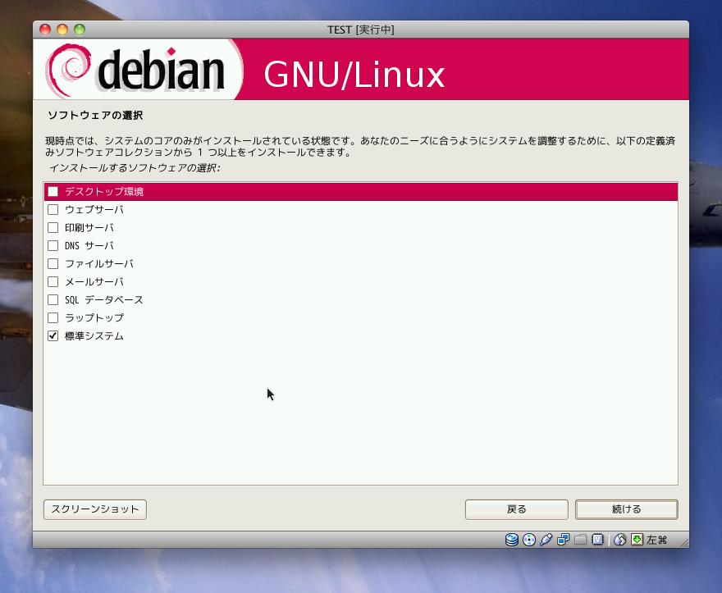Viewport: 722px width, 593px height.
Task: Enable the ウェブサーバ checkbox
Action: pos(53,209)
